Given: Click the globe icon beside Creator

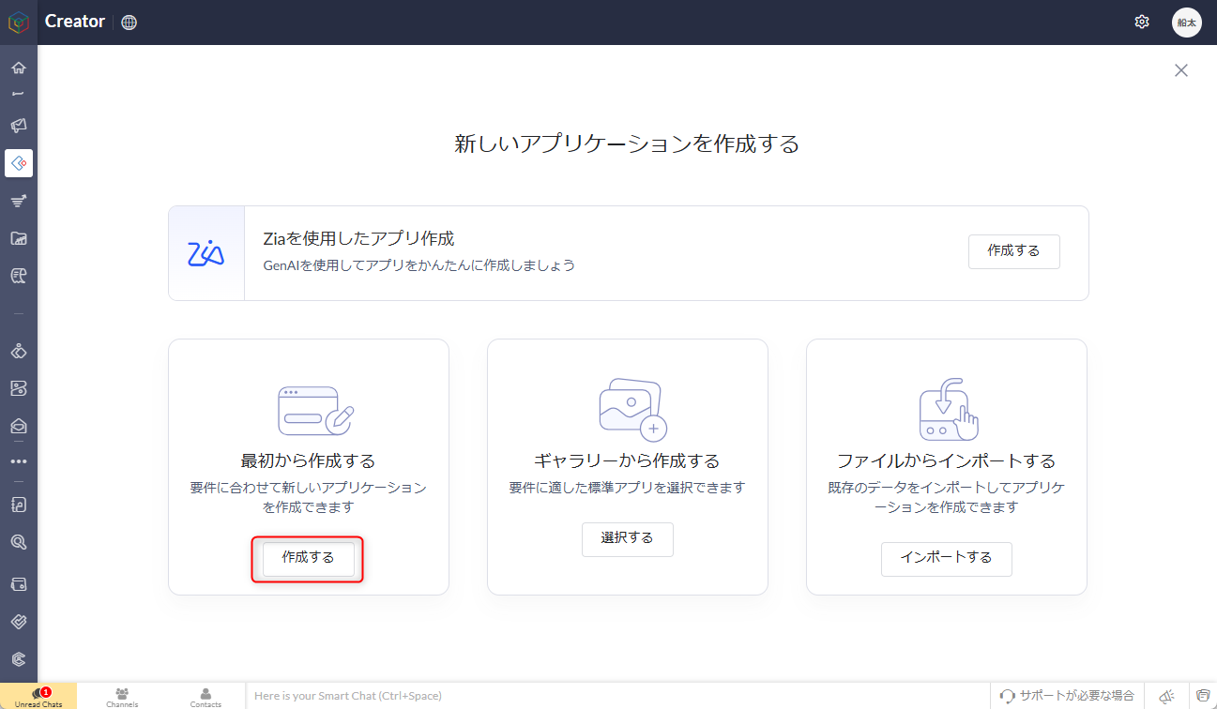Looking at the screenshot, I should click(x=129, y=23).
